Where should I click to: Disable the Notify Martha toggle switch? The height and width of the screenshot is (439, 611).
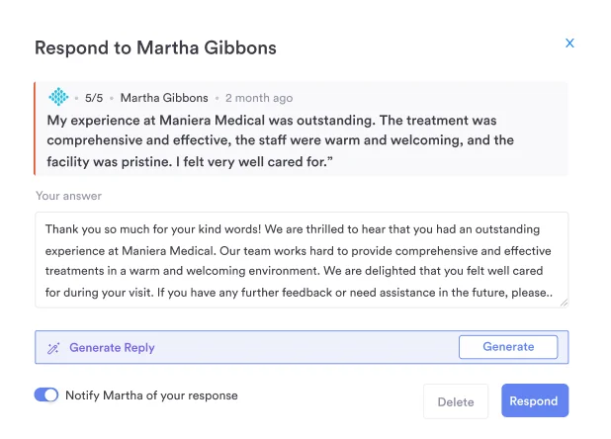click(x=46, y=395)
